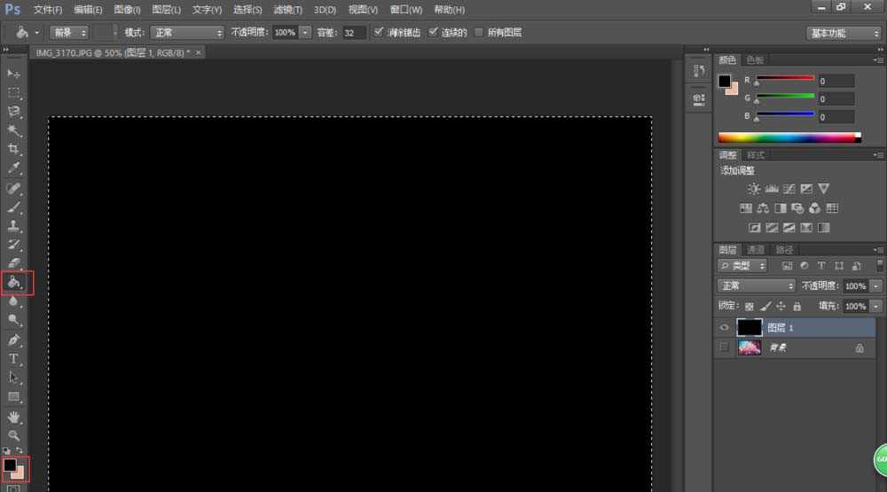Select the Horizontal Type tool
887x492 pixels.
(x=13, y=358)
